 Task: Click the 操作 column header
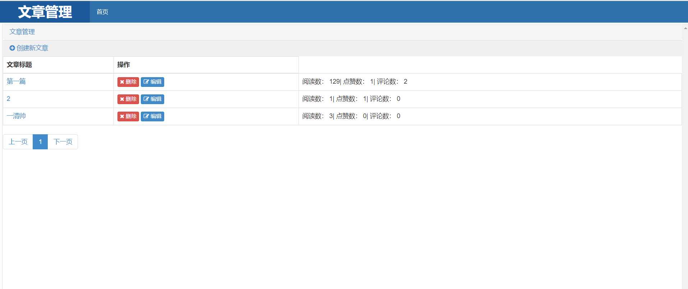(x=124, y=65)
